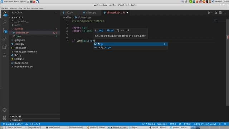The height and width of the screenshot is (129, 229).
Task: Click the minimap code overview
Action: pos(220,20)
